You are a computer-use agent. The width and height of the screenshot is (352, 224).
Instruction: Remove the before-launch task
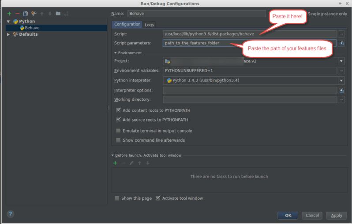click(x=123, y=163)
